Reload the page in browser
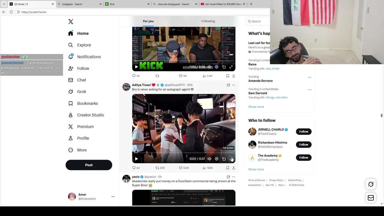Screen dimensions: 384x216 11,12
